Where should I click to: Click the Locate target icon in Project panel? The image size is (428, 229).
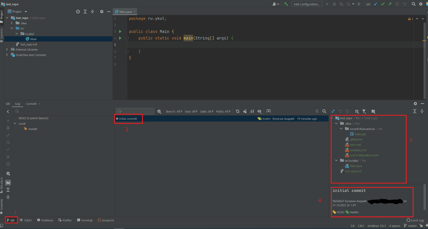click(78, 11)
